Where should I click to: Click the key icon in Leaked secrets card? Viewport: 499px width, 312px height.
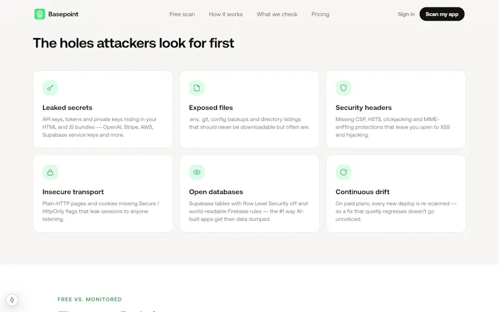pyautogui.click(x=51, y=88)
